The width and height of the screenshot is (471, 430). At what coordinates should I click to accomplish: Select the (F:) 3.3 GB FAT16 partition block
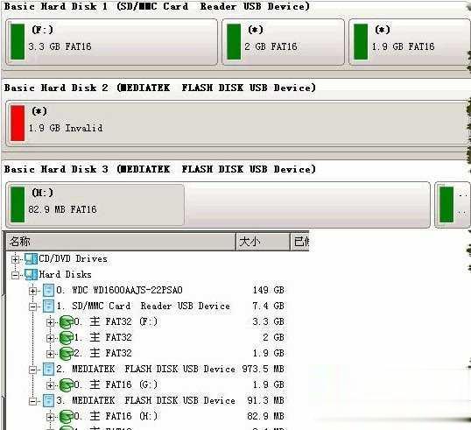(111, 42)
